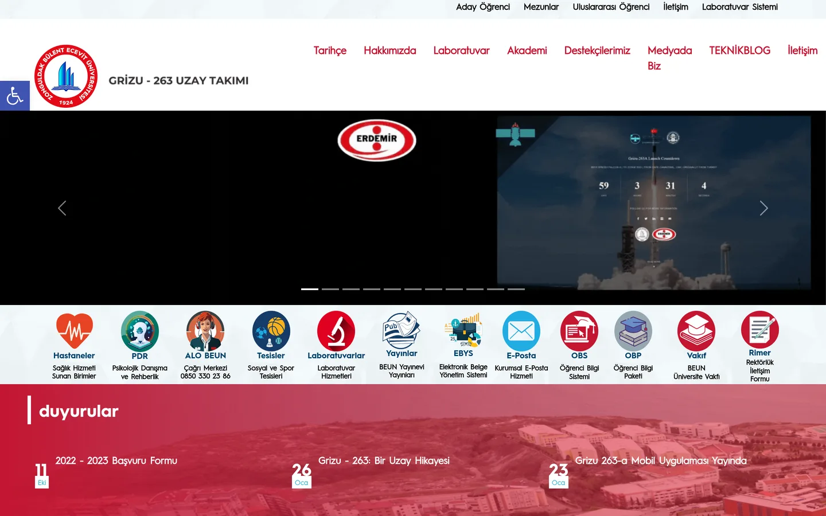Viewport: 826px width, 516px height.
Task: Click the 26 Oca date badge
Action: pos(302,475)
